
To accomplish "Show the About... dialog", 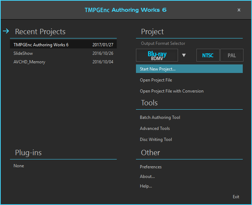I will 147,177.
